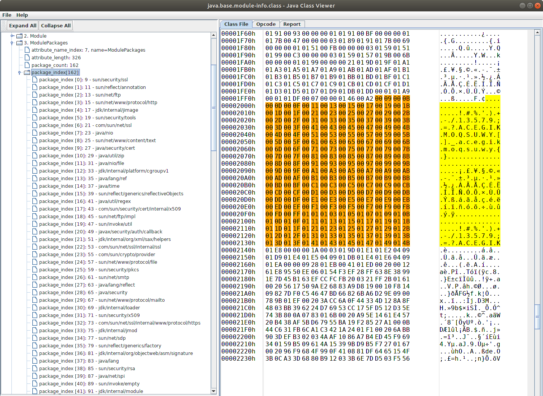Switch to the Report tab
This screenshot has height=396, width=543.
292,24
